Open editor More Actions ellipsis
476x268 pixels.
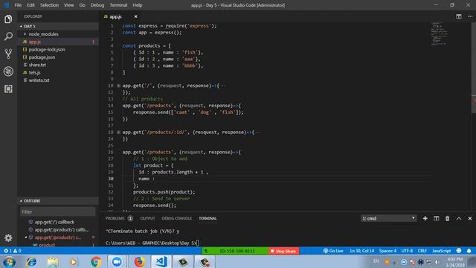click(470, 16)
